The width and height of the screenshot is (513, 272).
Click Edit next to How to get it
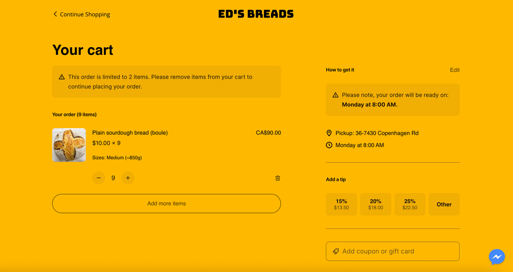click(454, 70)
